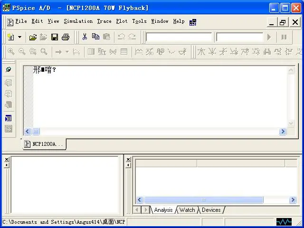This screenshot has height=228, width=304.
Task: Click the Evaluate Measurement icon
Action: click(x=150, y=52)
